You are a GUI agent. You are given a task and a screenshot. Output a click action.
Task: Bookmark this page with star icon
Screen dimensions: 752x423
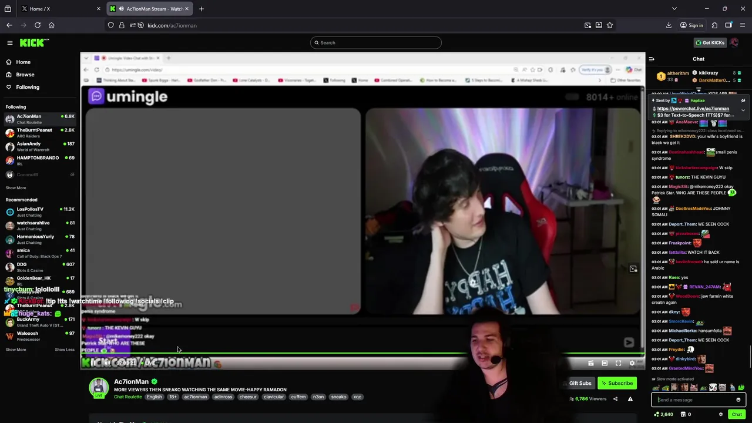[610, 25]
